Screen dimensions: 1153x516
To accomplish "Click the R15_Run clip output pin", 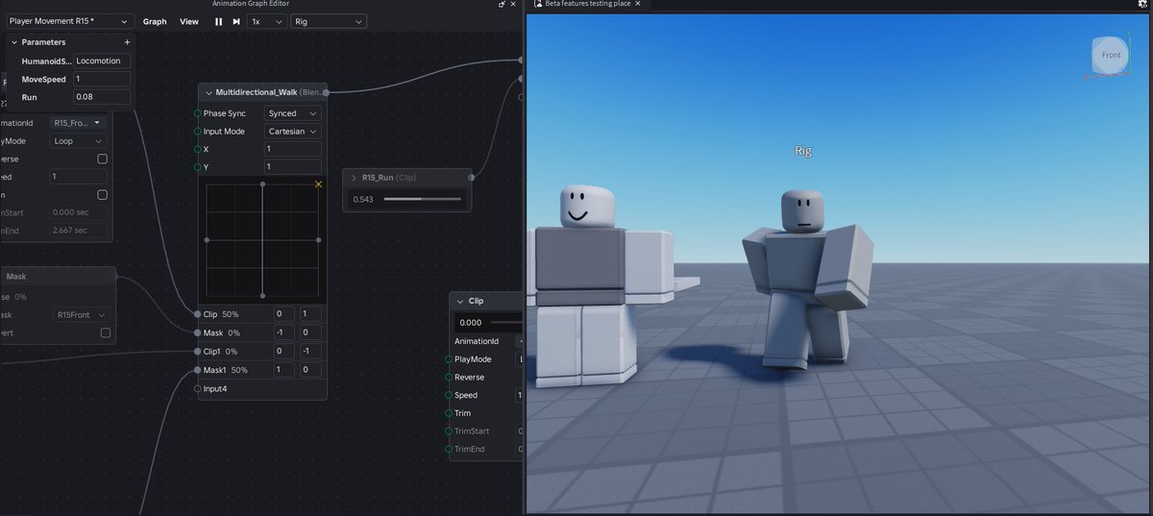I will pyautogui.click(x=471, y=178).
